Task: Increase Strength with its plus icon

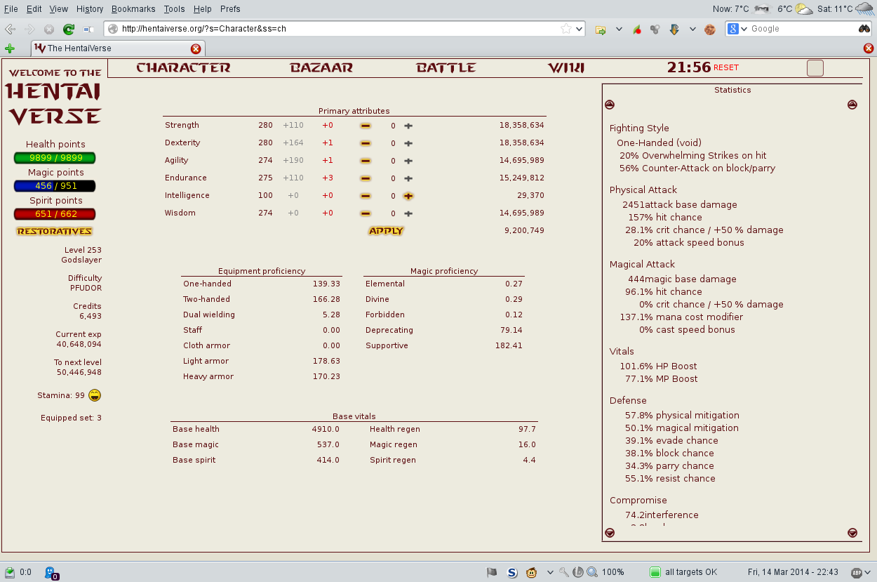Action: tap(408, 126)
